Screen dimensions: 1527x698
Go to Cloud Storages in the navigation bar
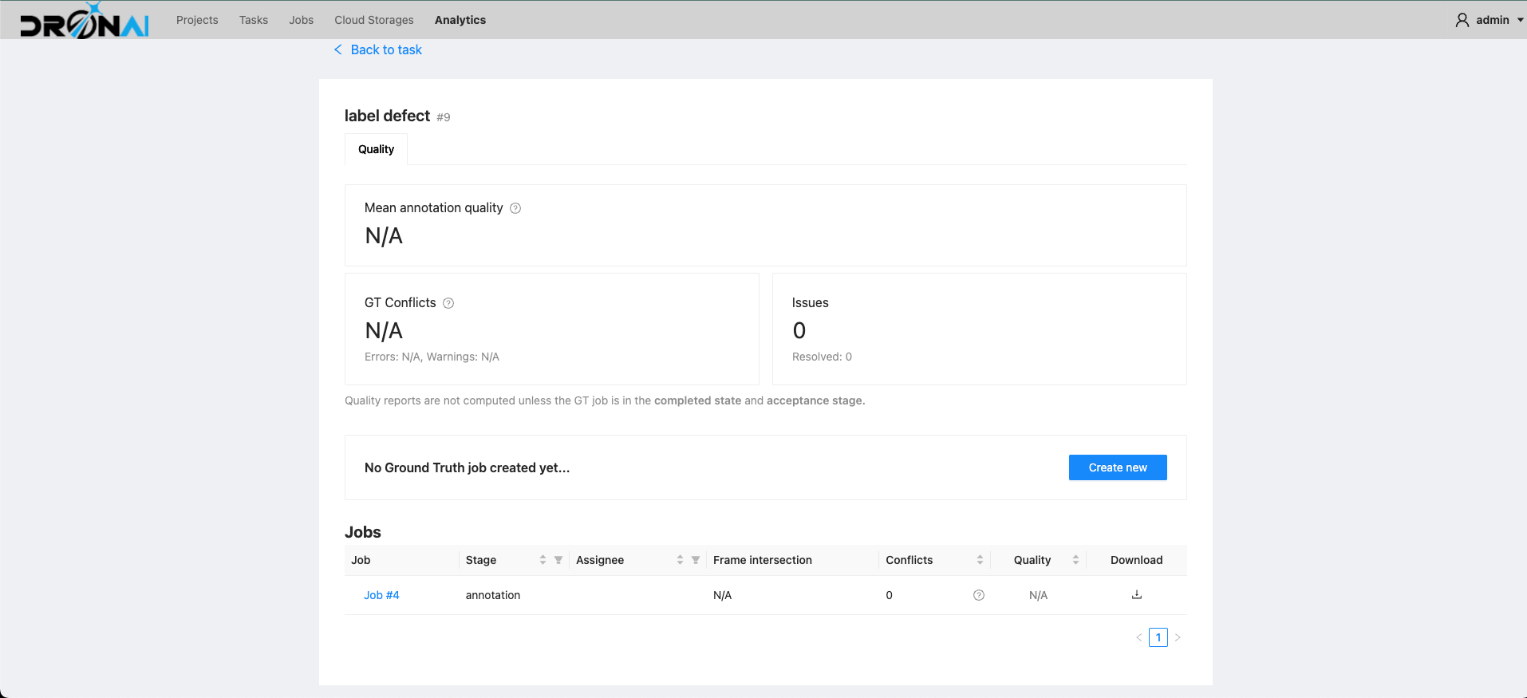pyautogui.click(x=374, y=20)
